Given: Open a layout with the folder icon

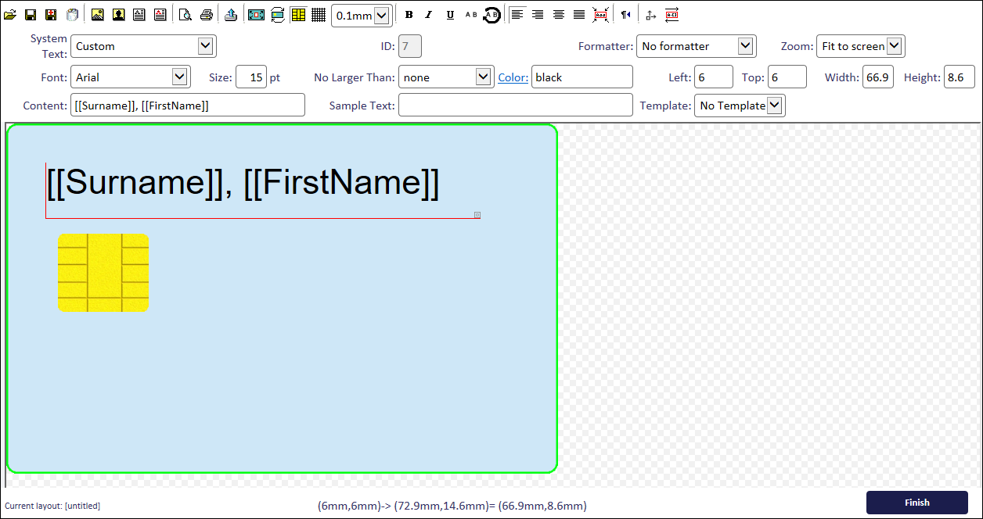Looking at the screenshot, I should pyautogui.click(x=10, y=14).
